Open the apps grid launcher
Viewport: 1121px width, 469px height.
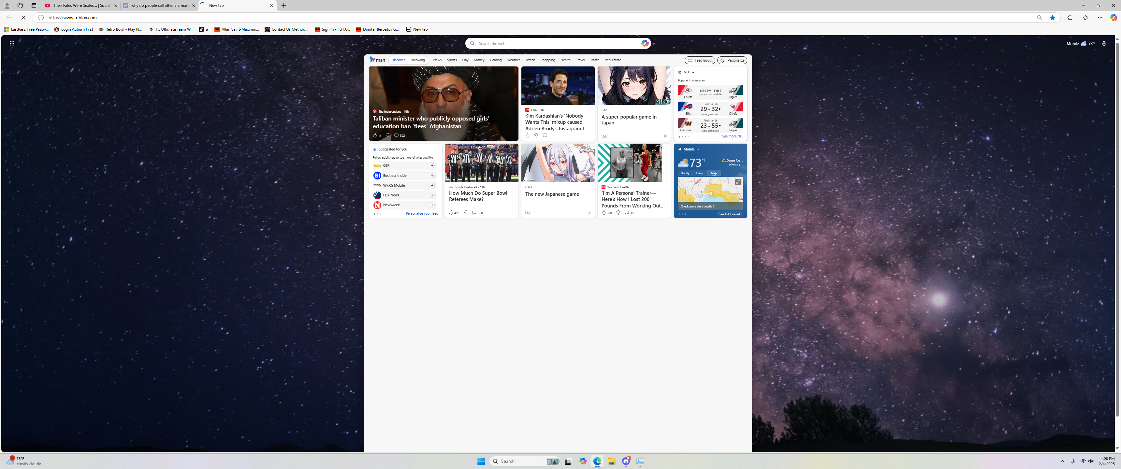point(12,44)
